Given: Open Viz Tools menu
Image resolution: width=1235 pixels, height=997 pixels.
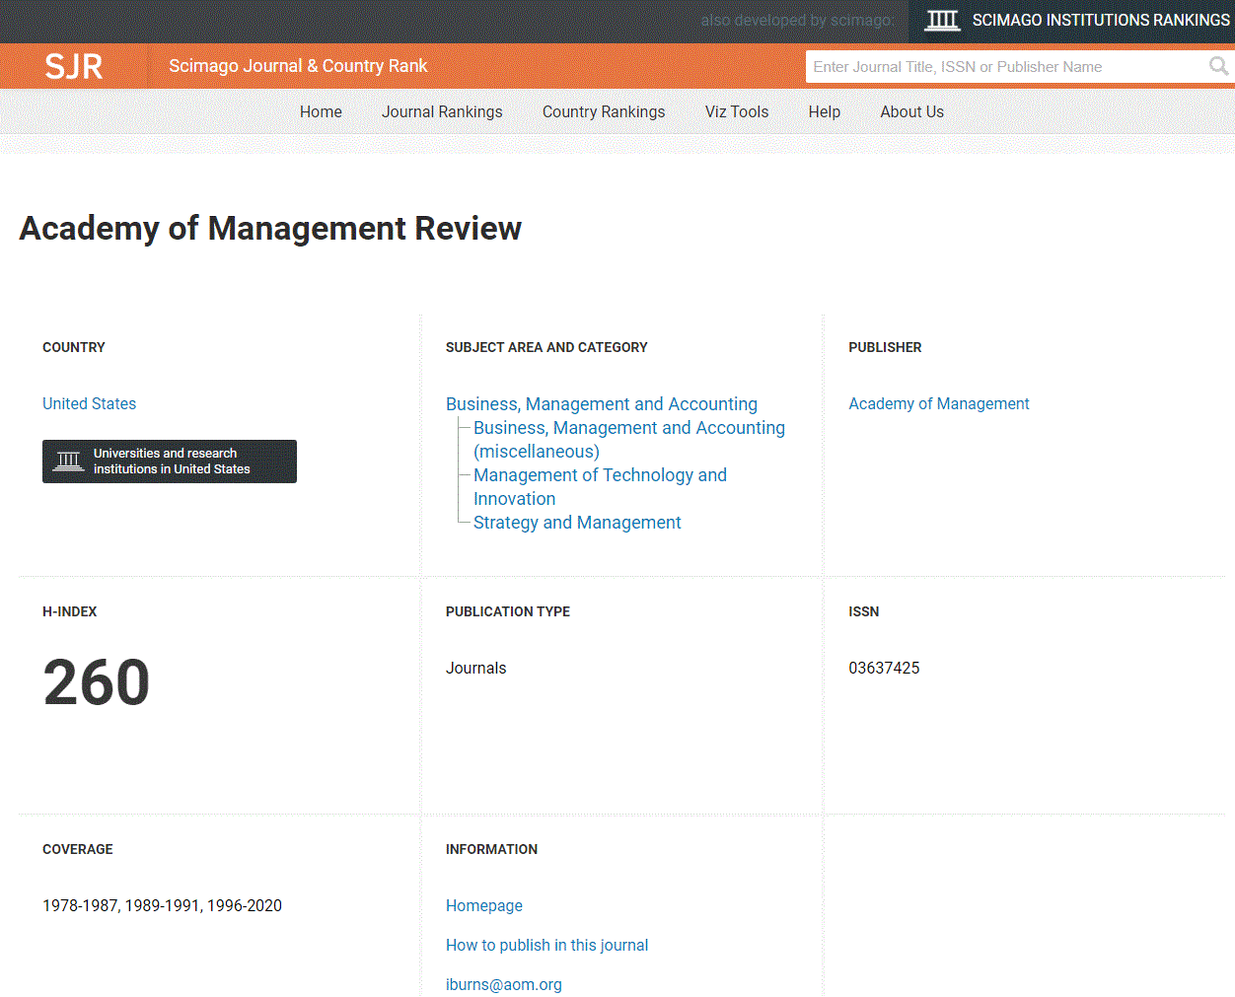Looking at the screenshot, I should click(737, 111).
